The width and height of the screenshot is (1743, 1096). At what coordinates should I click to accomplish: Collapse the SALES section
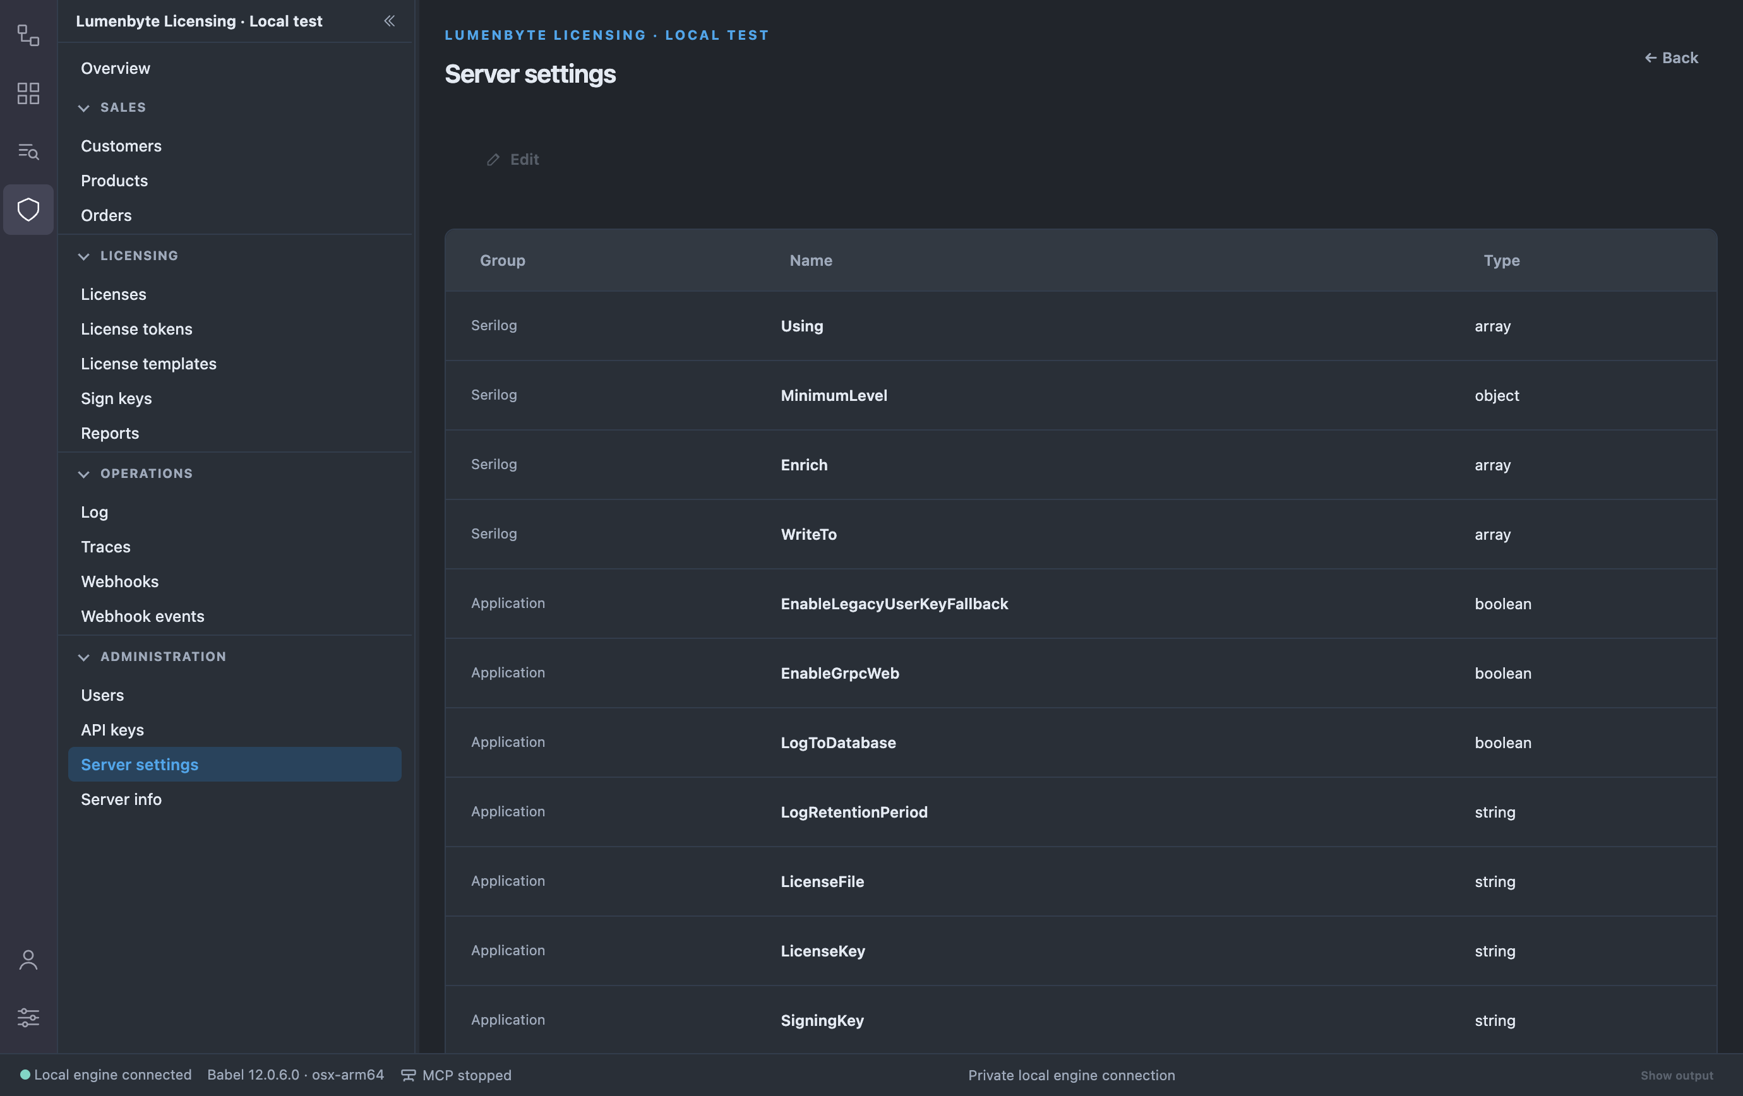point(84,108)
